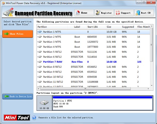
Task: Click the Partition 1 NTFS layout description
Action: (x=63, y=104)
